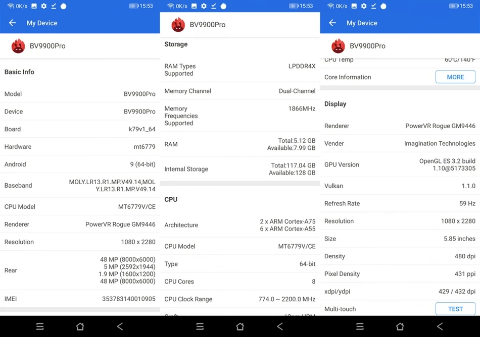
Task: Select the Vulkan value 1.1.0
Action: tap(468, 186)
